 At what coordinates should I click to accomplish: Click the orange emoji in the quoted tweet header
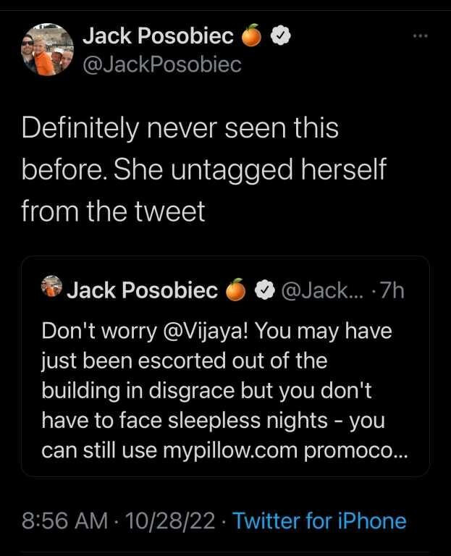236,290
